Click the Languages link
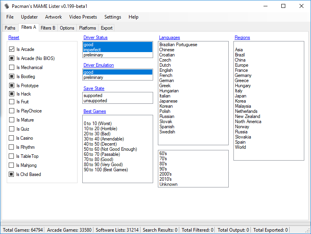 169,37
